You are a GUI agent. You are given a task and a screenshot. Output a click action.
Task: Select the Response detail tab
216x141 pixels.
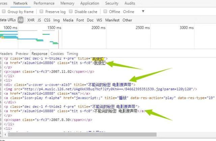click(x=39, y=53)
